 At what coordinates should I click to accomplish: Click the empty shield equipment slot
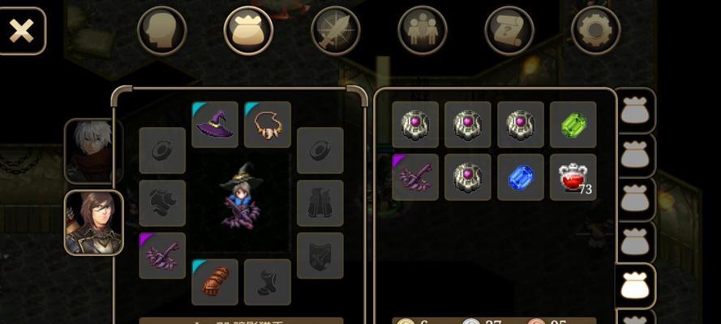(x=320, y=256)
